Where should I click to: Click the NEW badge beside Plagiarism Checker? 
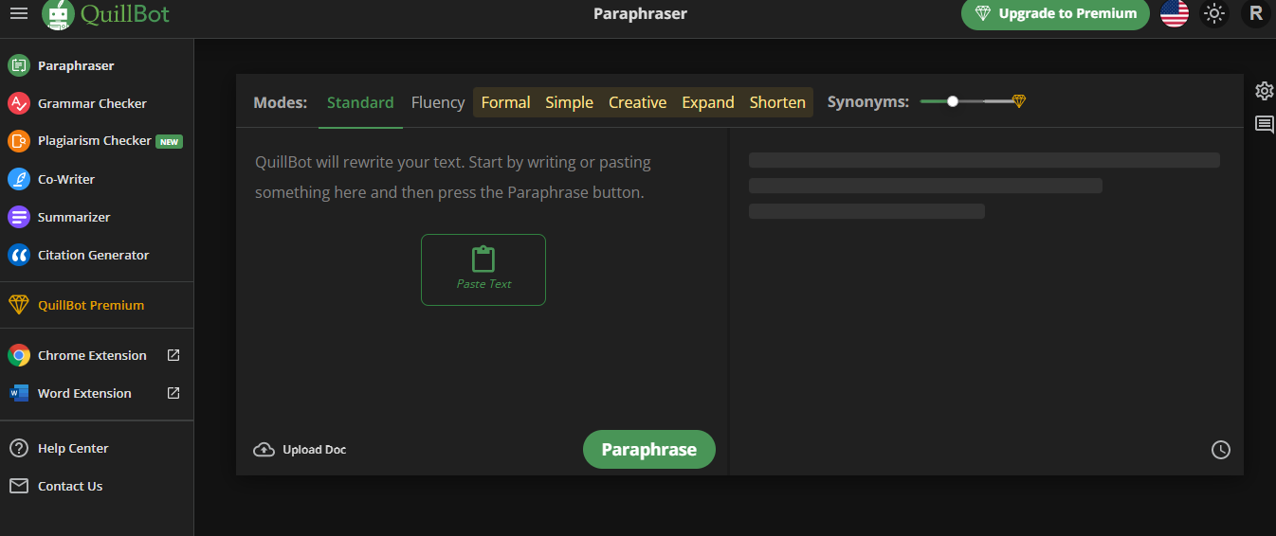(x=170, y=141)
